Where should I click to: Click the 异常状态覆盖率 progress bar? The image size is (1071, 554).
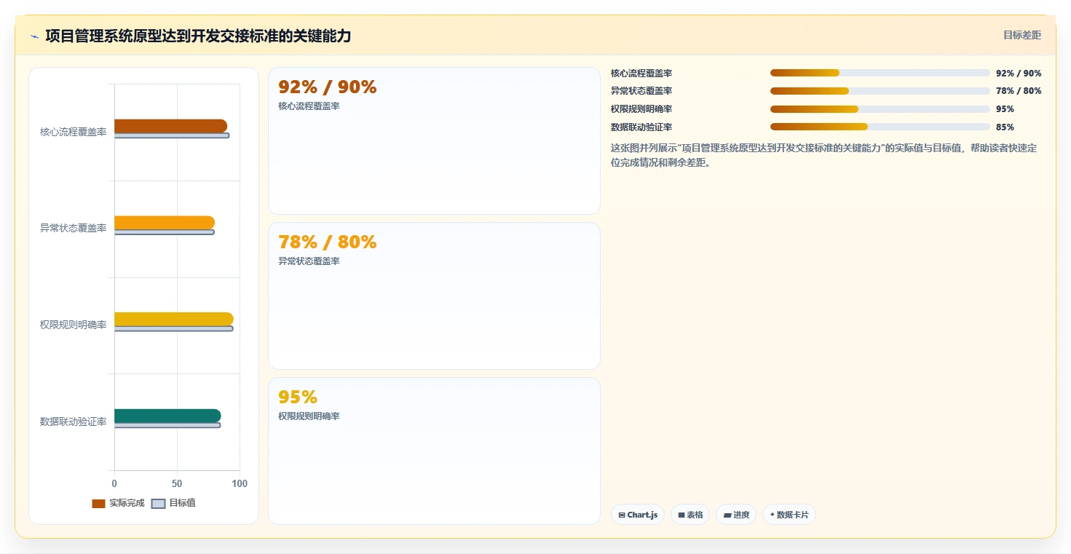tap(880, 91)
